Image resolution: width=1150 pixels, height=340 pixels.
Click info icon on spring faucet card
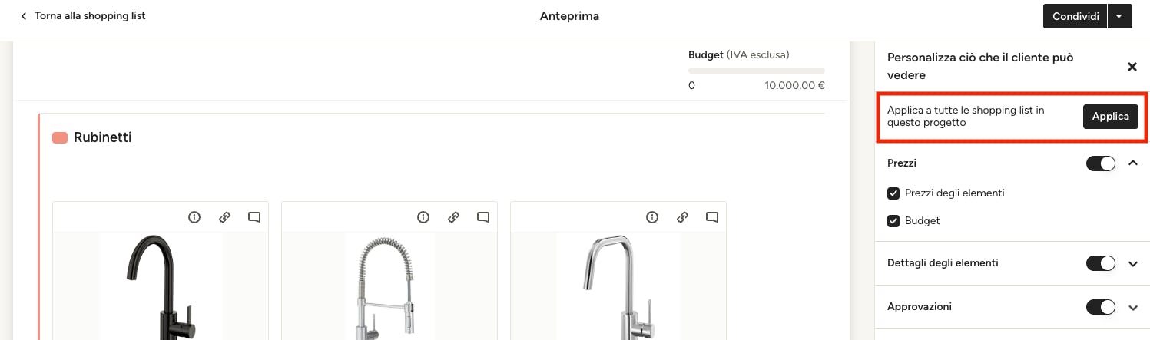coord(423,217)
